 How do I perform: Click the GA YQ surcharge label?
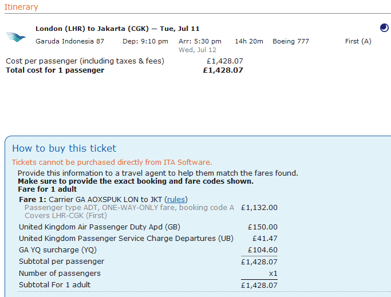58,250
